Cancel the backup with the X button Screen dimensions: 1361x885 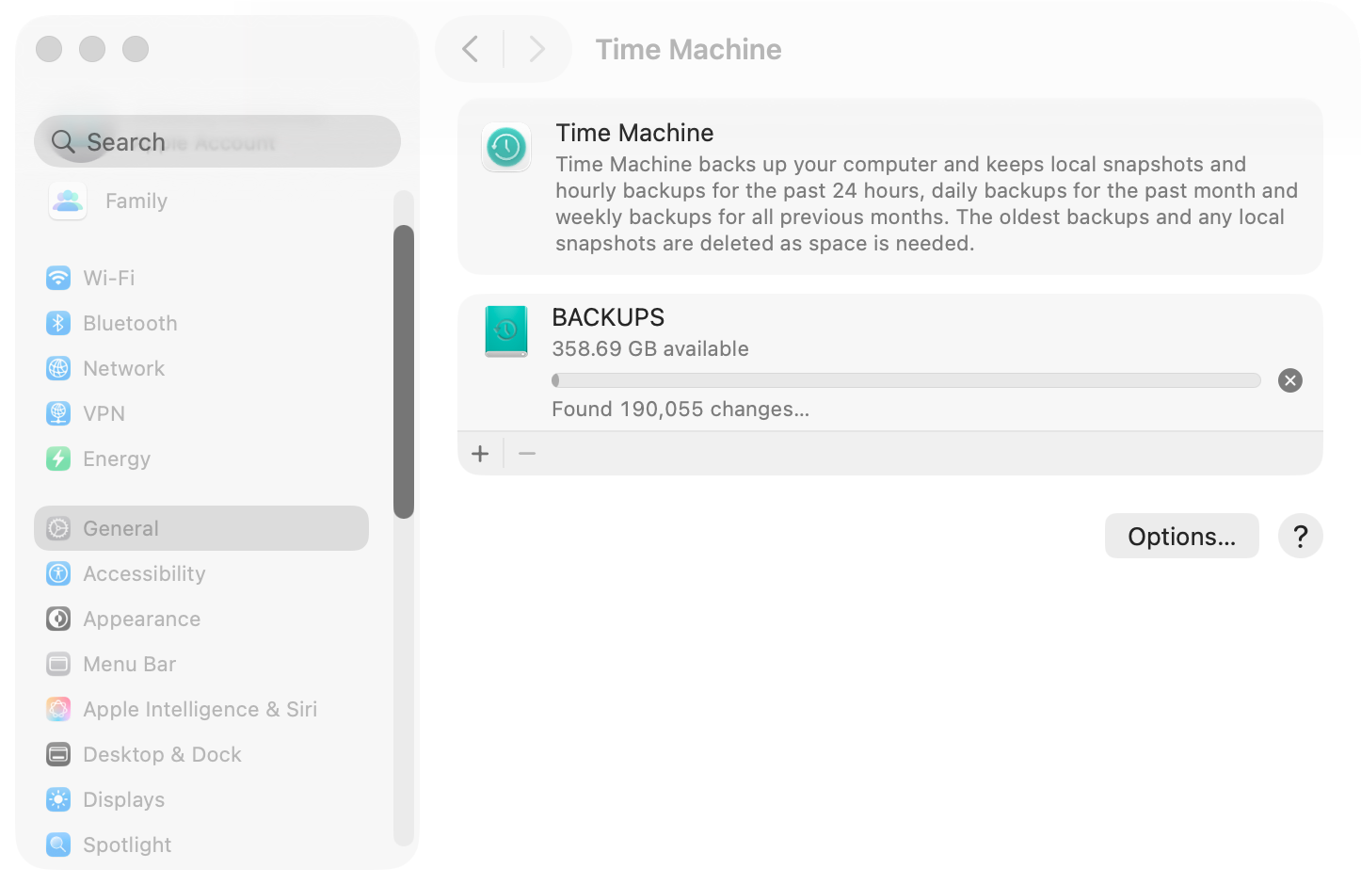click(x=1290, y=380)
